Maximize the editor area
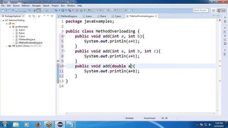 click(218, 16)
